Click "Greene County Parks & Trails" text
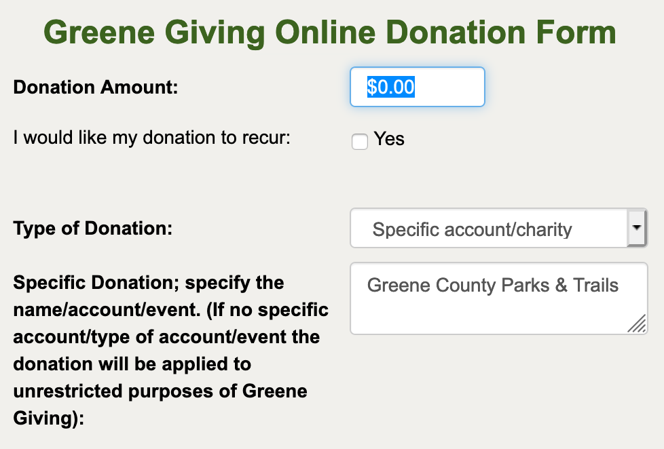664x449 pixels. 493,285
